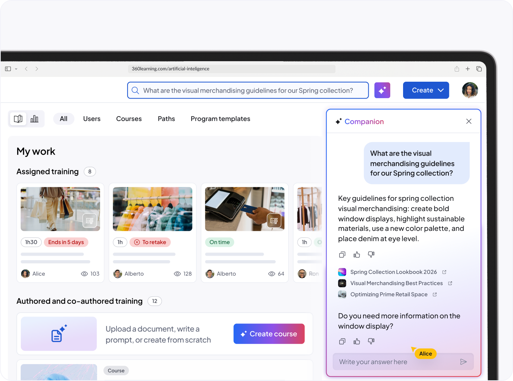The image size is (513, 381).
Task: Open browser share icon
Action: [x=457, y=69]
